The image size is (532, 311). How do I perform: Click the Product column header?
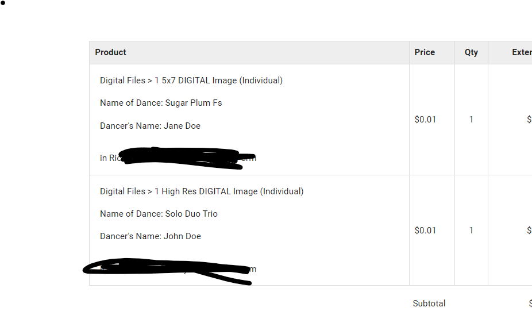tap(111, 52)
